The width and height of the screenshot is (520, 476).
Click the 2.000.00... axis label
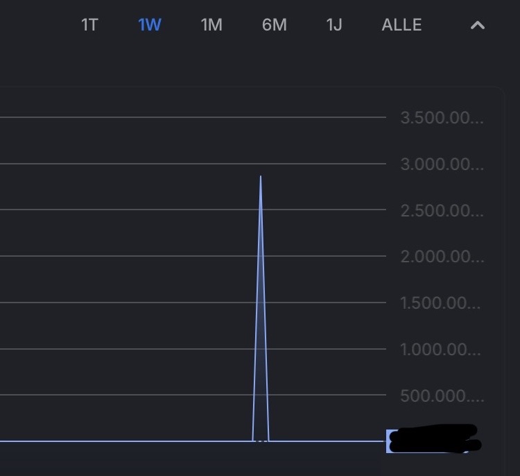point(442,257)
